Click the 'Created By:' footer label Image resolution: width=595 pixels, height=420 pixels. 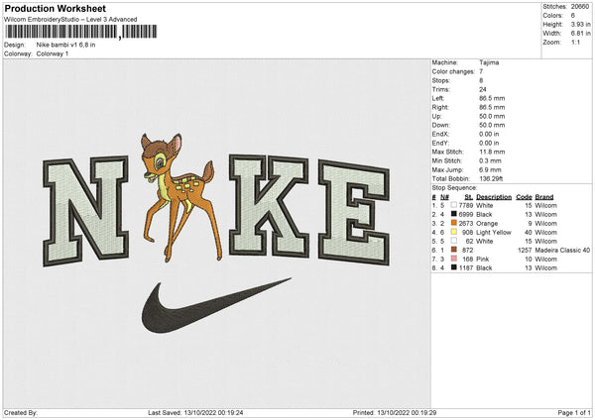[x=21, y=412]
